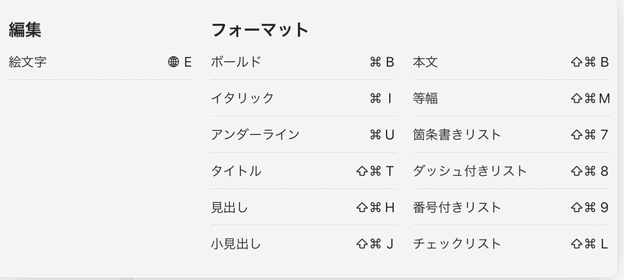Click the ⇧⌘ T shortcut key label
Image resolution: width=624 pixels, height=280 pixels.
pyautogui.click(x=375, y=171)
